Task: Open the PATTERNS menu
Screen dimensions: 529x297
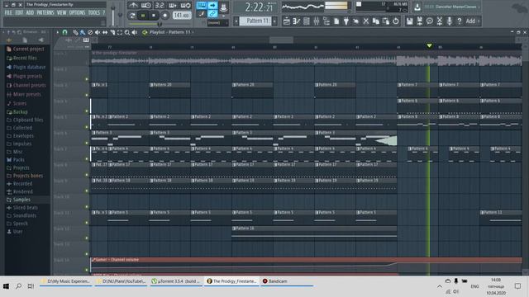Action: click(45, 13)
